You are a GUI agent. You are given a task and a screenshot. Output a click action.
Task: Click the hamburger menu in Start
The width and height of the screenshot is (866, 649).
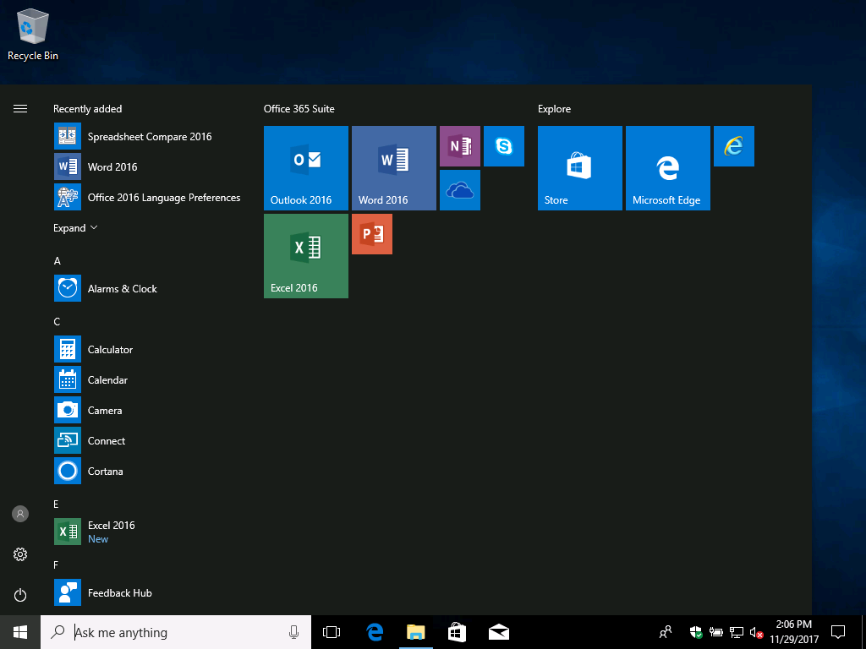20,109
